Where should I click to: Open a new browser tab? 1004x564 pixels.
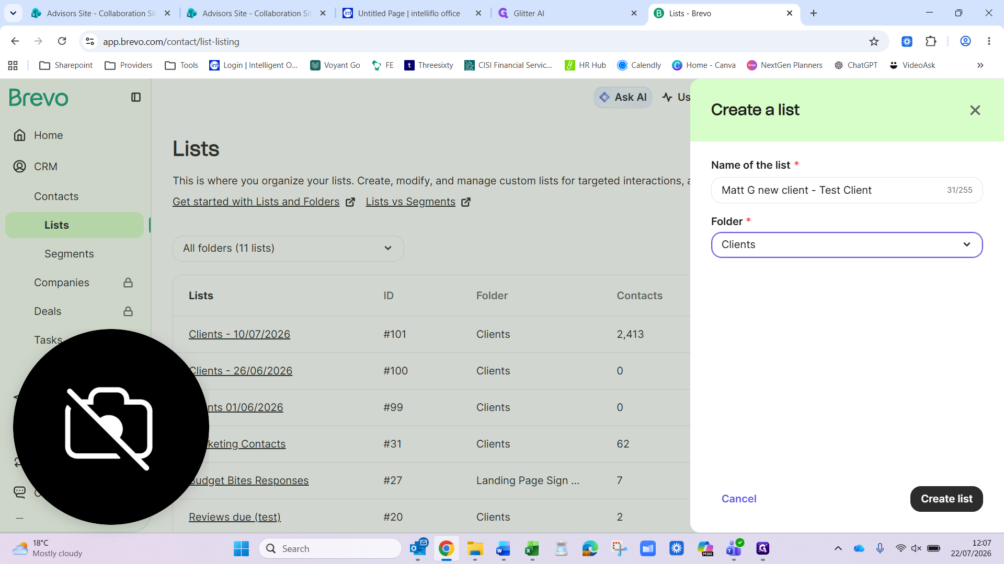click(x=814, y=13)
